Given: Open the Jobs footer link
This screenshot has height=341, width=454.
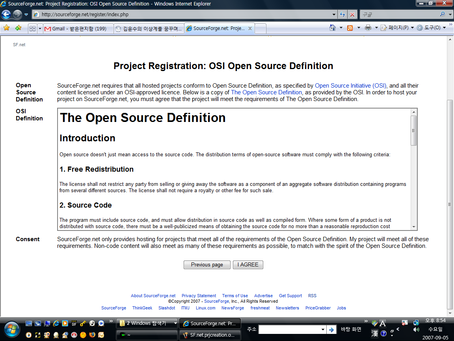Looking at the screenshot, I should point(341,308).
